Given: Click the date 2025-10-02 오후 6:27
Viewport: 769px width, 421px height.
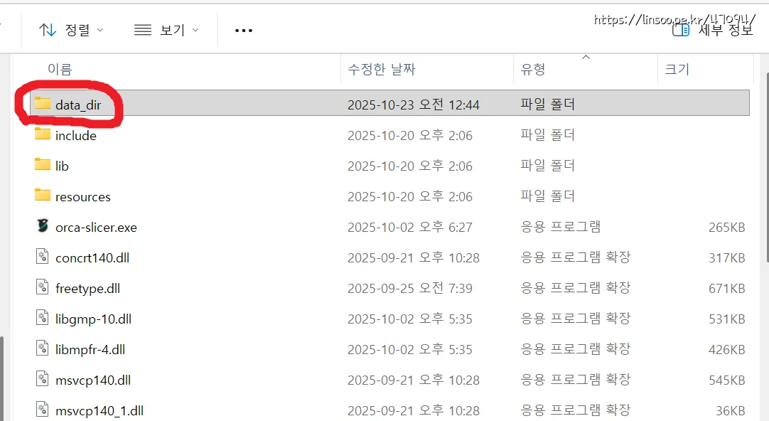Looking at the screenshot, I should pyautogui.click(x=410, y=227).
